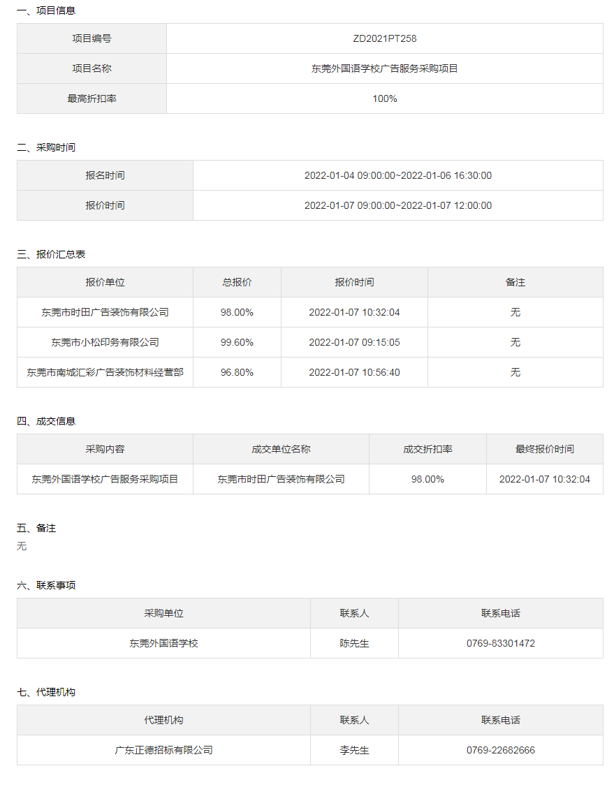Click the bidder 东莞市小松印务有限公司
This screenshot has height=787, width=614.
coord(105,343)
